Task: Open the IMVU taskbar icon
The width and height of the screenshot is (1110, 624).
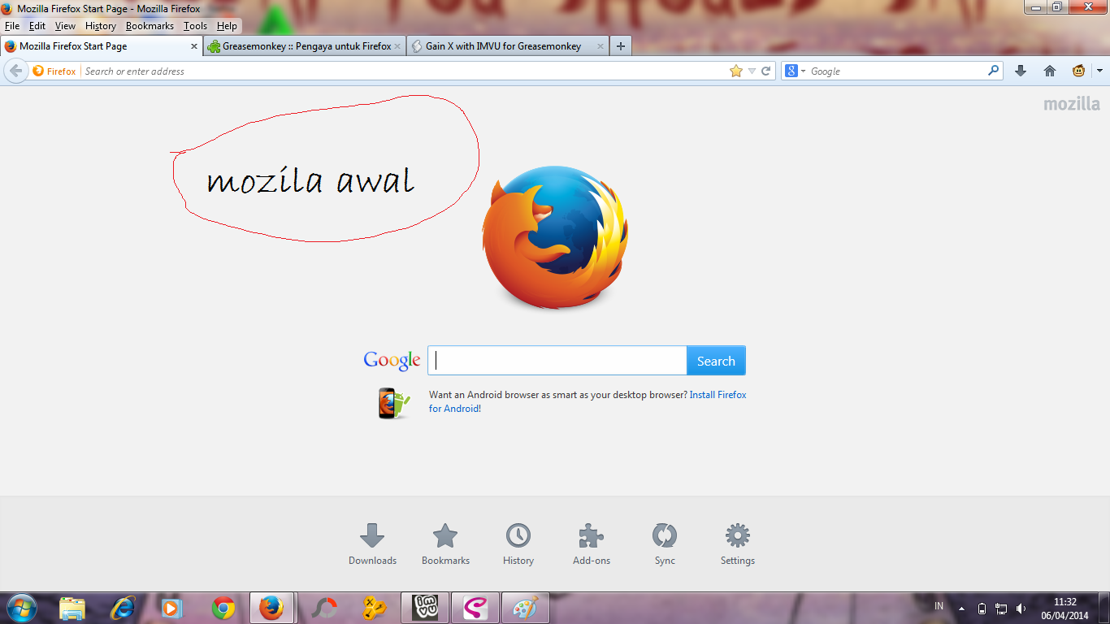Action: tap(427, 608)
